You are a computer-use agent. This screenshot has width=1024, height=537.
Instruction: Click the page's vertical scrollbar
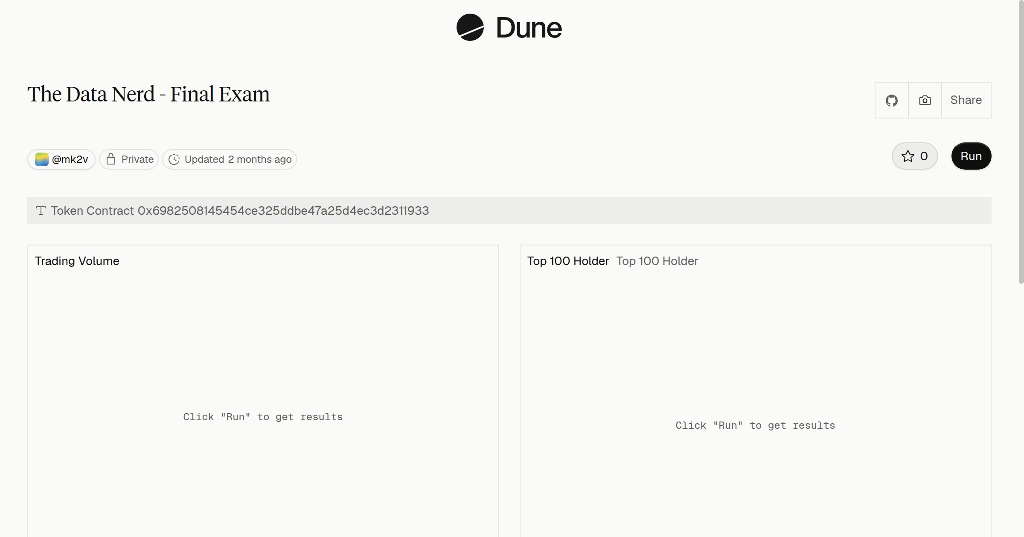click(1021, 141)
